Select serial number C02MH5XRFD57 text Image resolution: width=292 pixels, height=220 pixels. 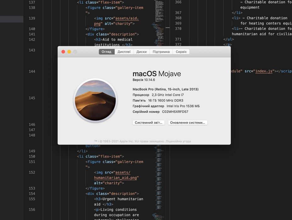coord(175,112)
